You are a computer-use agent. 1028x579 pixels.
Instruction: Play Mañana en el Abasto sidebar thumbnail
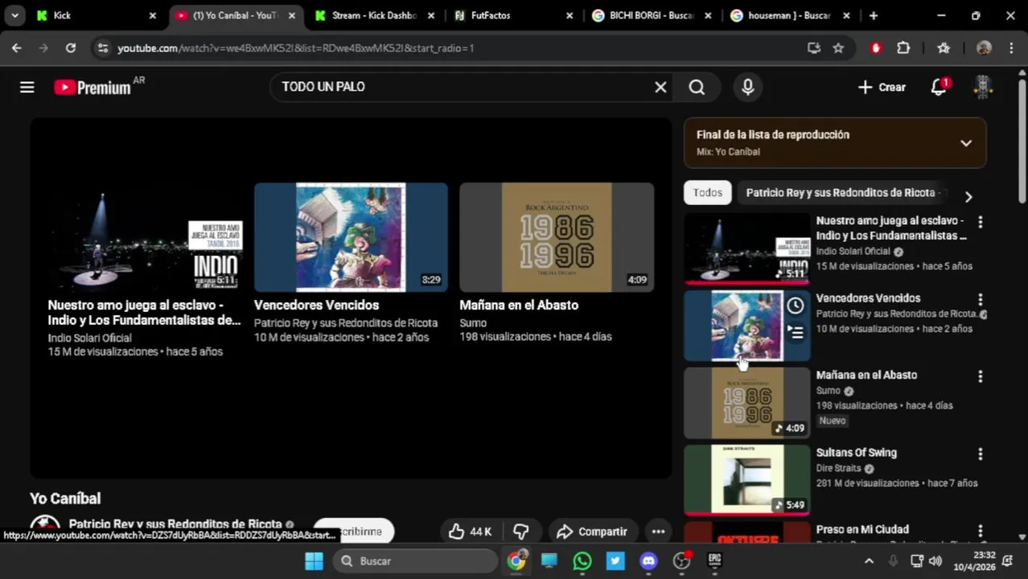747,403
